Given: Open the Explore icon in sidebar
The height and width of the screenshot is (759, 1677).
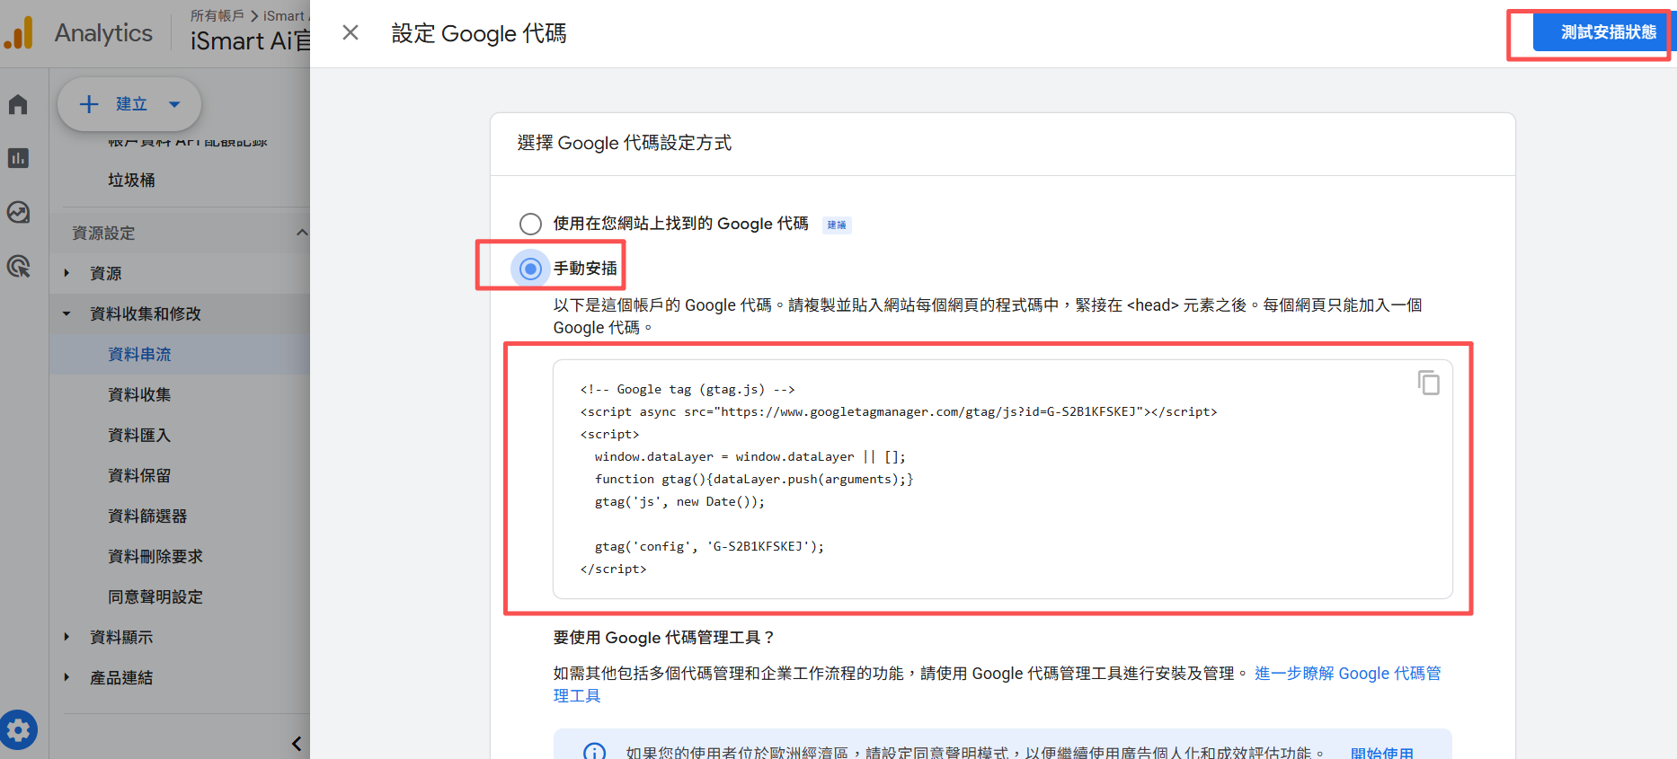Looking at the screenshot, I should (x=18, y=212).
